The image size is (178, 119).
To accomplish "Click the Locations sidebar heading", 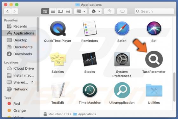I will [x=11, y=62].
